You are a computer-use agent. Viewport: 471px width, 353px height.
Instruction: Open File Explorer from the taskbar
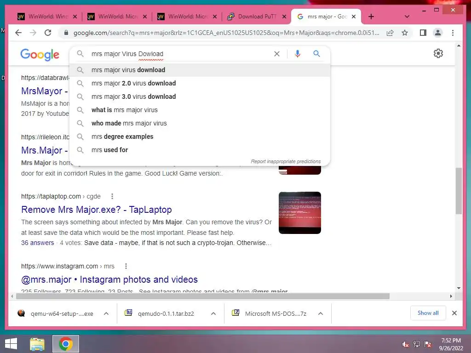(37, 344)
